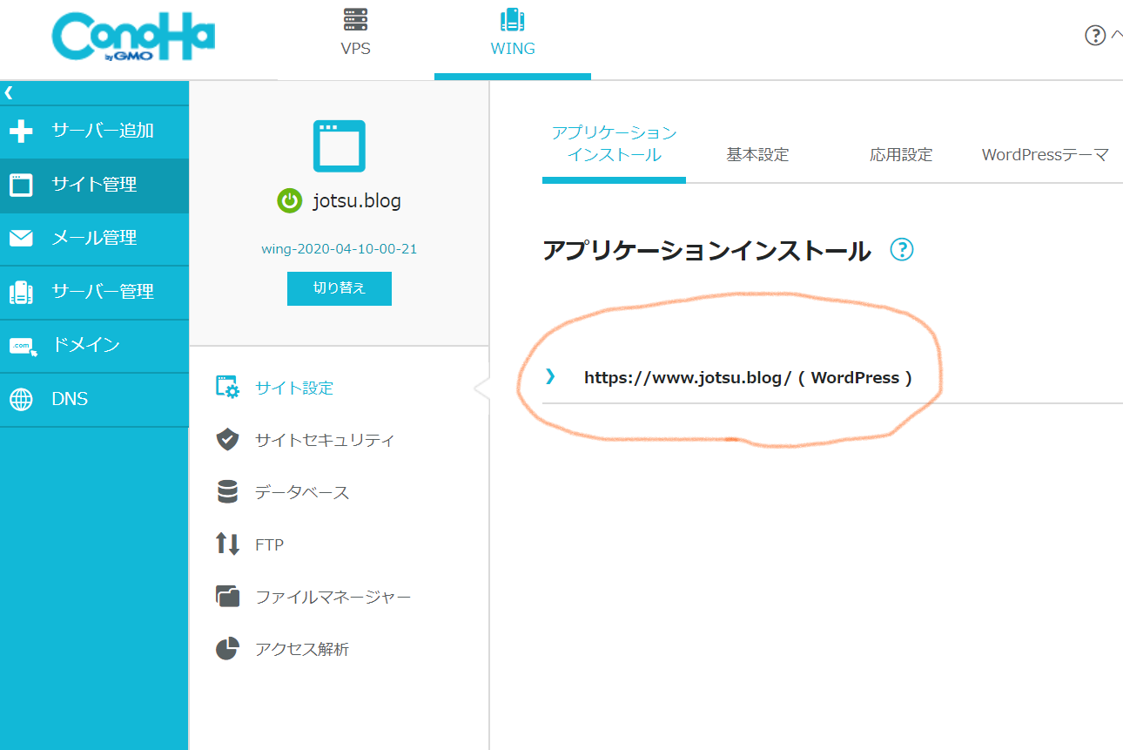Click the server icon for サーバー管理
Screen dimensions: 1123x750
pyautogui.click(x=21, y=292)
